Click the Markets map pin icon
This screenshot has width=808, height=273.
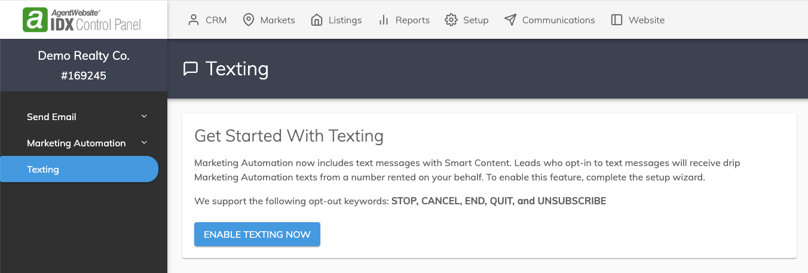coord(248,20)
